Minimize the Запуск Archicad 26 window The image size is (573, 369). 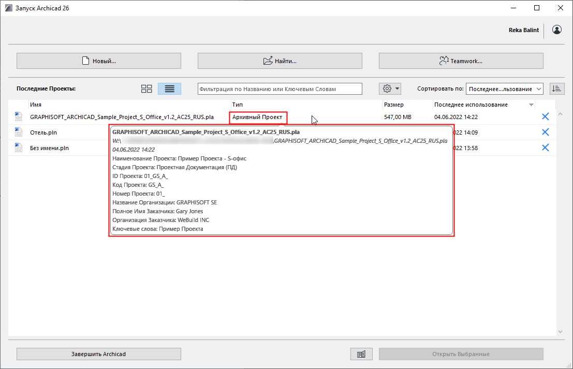513,8
